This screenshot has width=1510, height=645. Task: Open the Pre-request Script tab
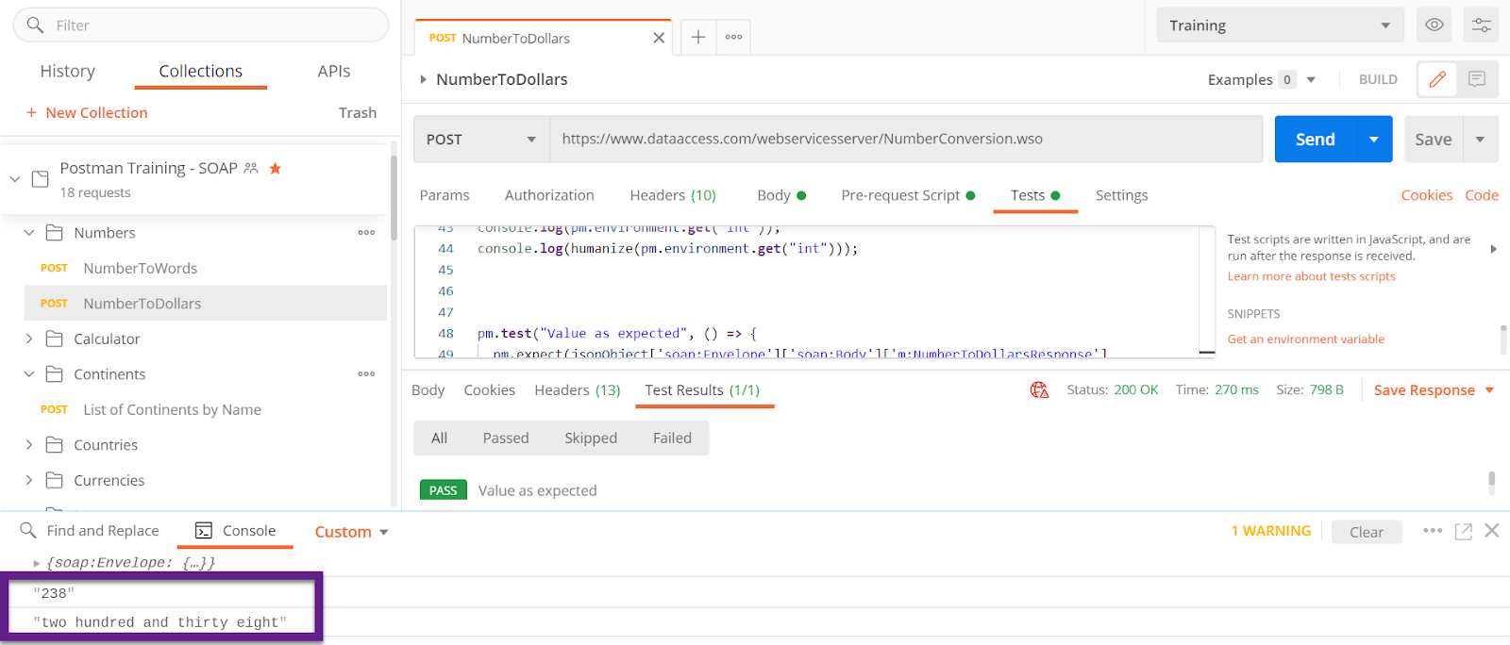click(908, 195)
